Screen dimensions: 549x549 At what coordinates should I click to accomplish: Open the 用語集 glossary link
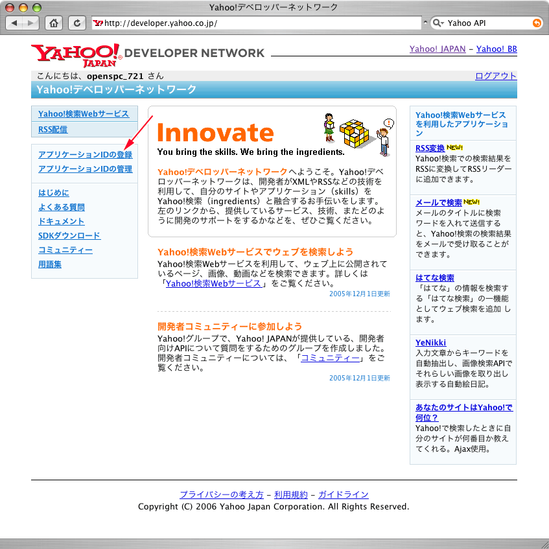pos(50,264)
